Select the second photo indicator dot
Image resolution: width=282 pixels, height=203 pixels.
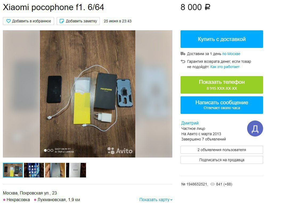click(x=48, y=150)
